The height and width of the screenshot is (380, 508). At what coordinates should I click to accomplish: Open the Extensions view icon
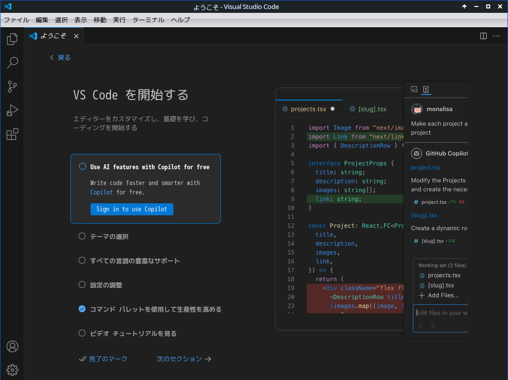[x=12, y=134]
